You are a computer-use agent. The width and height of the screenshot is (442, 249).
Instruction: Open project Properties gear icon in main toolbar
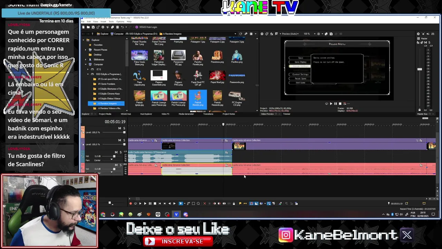[103, 27]
